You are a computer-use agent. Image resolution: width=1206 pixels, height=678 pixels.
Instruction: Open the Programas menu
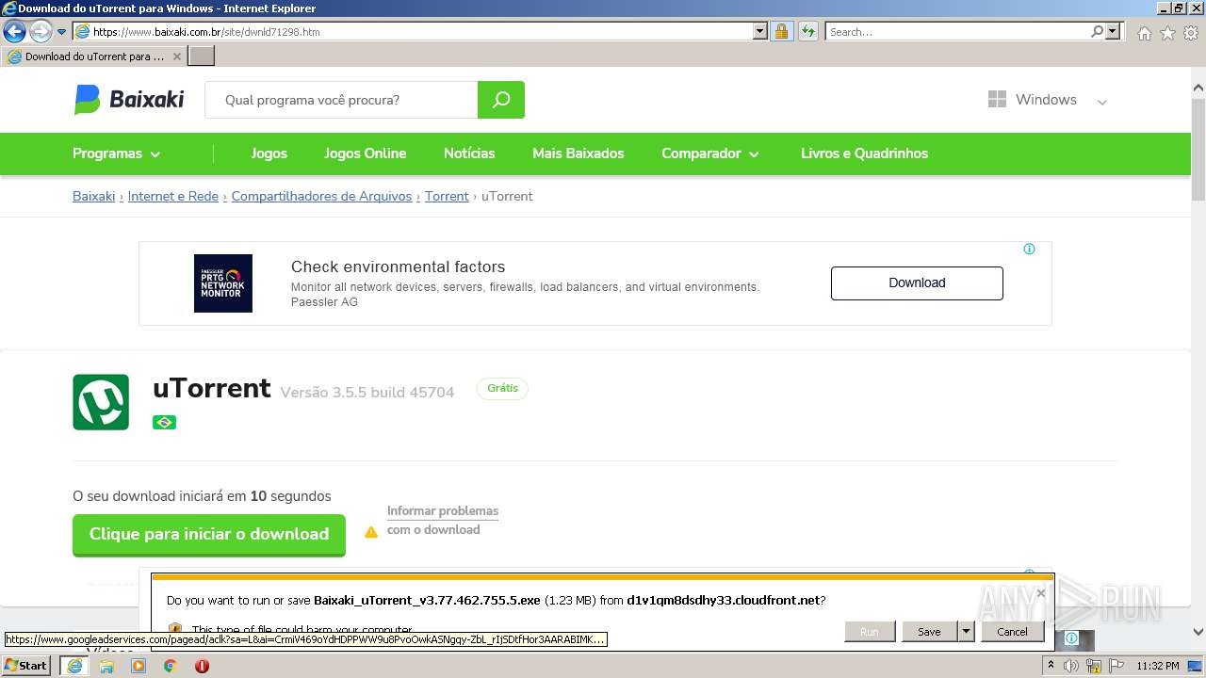coord(117,153)
